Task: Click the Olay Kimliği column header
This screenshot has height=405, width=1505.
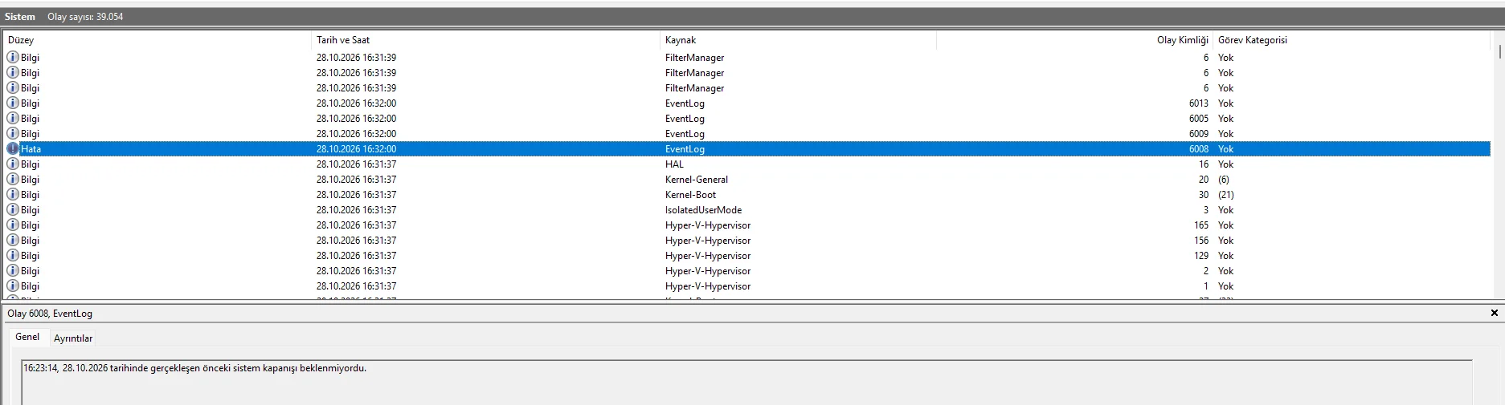Action: 1074,40
